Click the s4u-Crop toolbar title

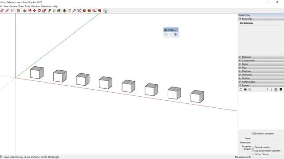click(x=170, y=30)
